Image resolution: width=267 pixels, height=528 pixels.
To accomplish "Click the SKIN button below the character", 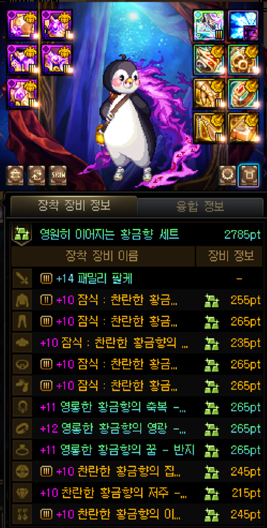I will [x=58, y=175].
